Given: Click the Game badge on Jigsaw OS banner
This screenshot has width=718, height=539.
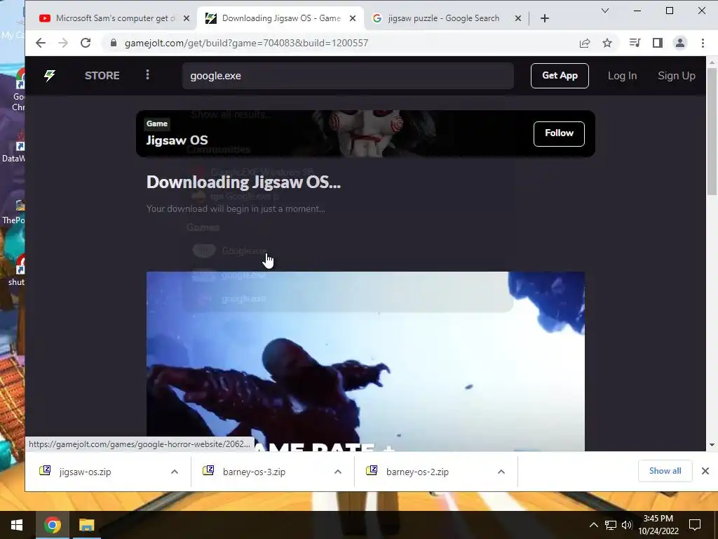Looking at the screenshot, I should click(156, 124).
